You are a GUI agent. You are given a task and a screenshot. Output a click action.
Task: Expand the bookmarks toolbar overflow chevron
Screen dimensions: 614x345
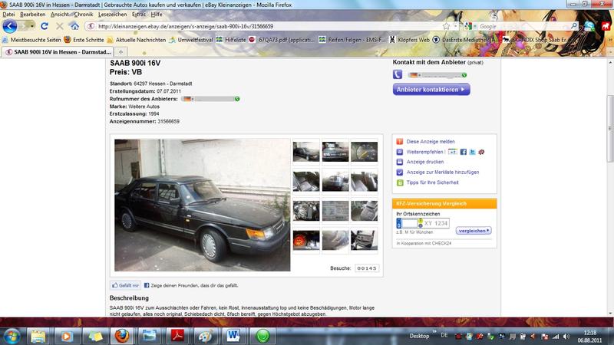click(610, 40)
